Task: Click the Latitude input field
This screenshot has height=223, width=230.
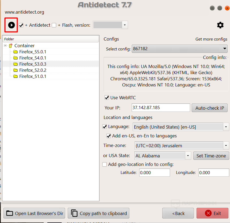Action: click(x=154, y=173)
